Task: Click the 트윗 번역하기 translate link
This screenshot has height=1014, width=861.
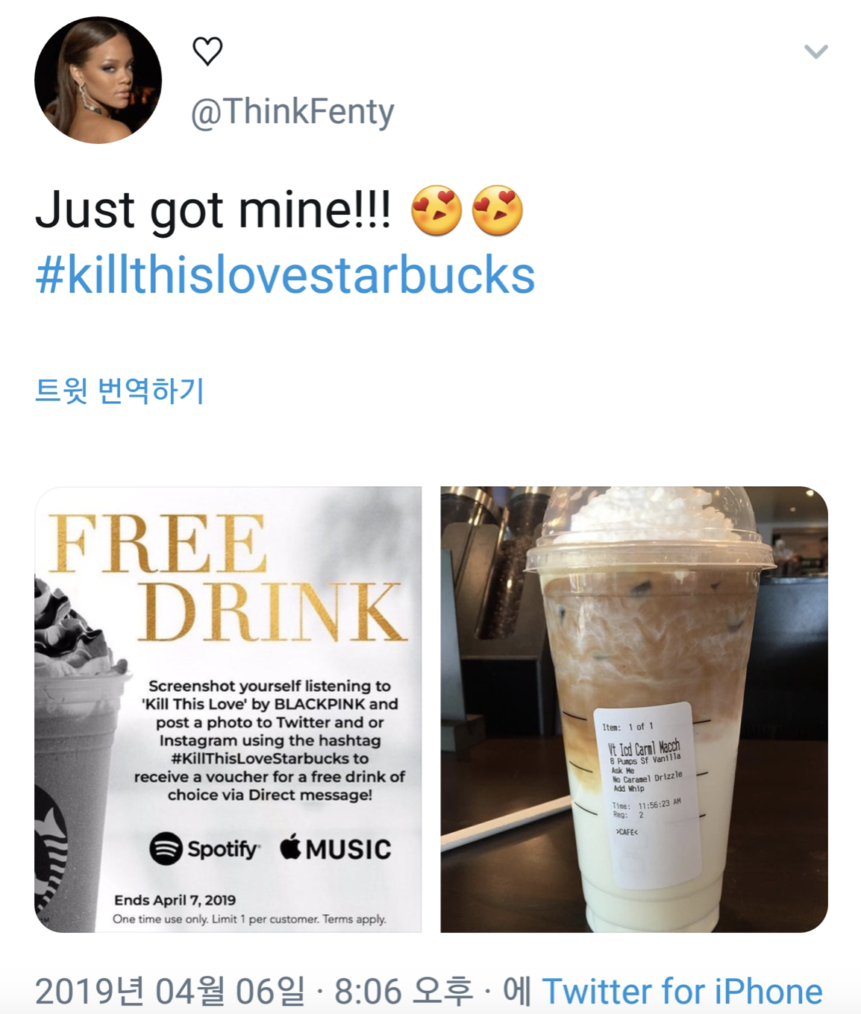Action: [119, 390]
